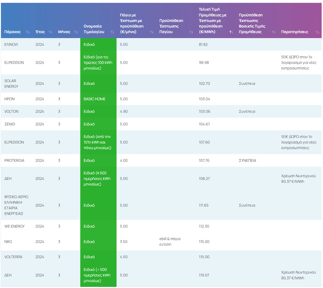Click the 81.82 final price value

(x=203, y=44)
